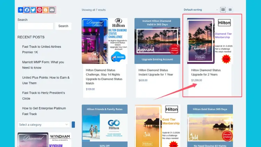Open Hilton Friends & Family Rates product image

(104, 126)
